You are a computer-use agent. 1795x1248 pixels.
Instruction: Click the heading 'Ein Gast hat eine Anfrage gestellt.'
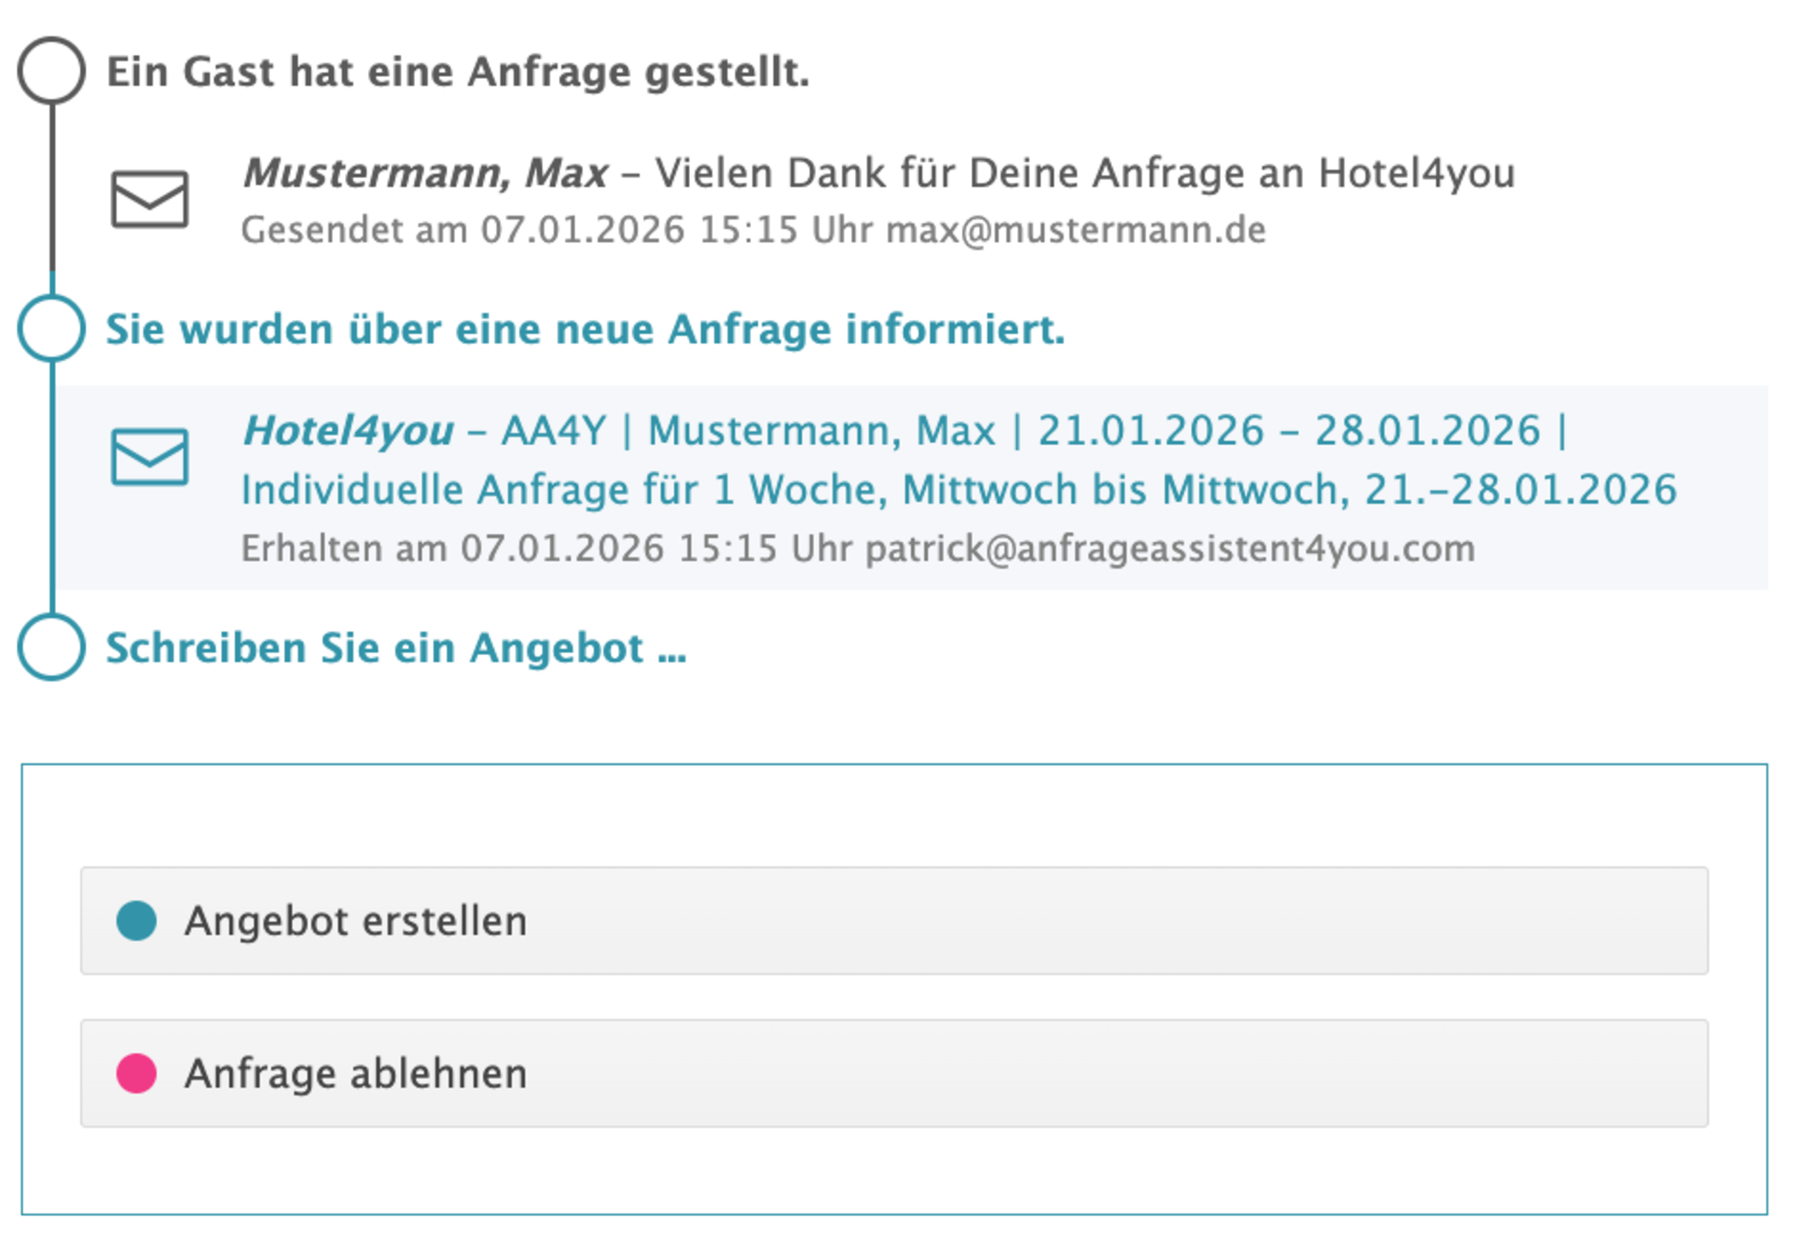pyautogui.click(x=458, y=72)
